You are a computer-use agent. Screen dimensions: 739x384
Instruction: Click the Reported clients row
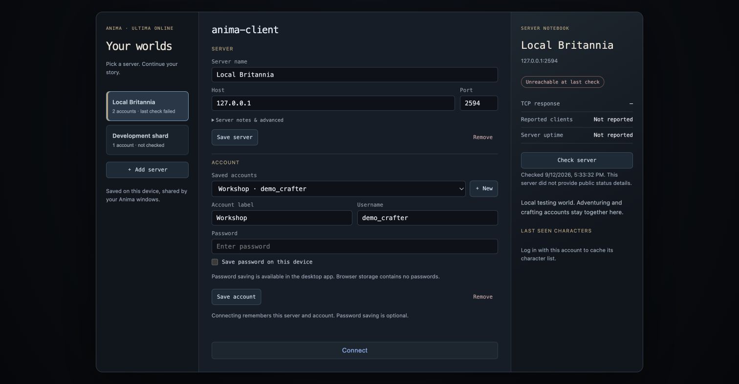577,120
